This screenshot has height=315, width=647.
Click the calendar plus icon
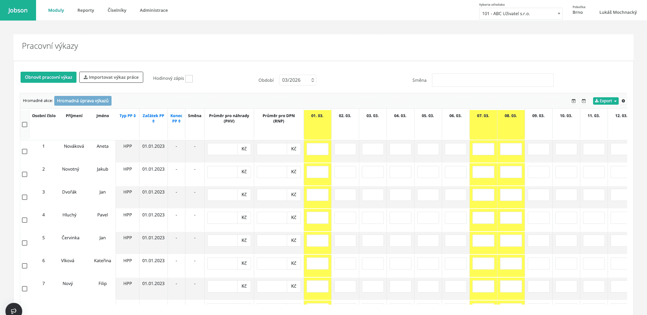point(574,101)
